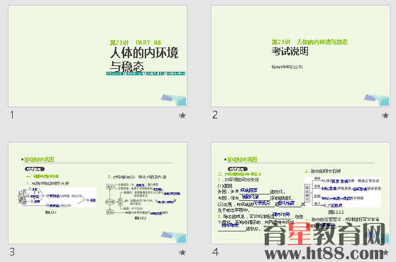Click slide number 3 label

pyautogui.click(x=12, y=252)
